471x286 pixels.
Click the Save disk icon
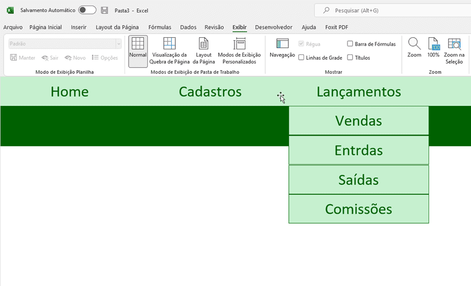click(x=104, y=10)
